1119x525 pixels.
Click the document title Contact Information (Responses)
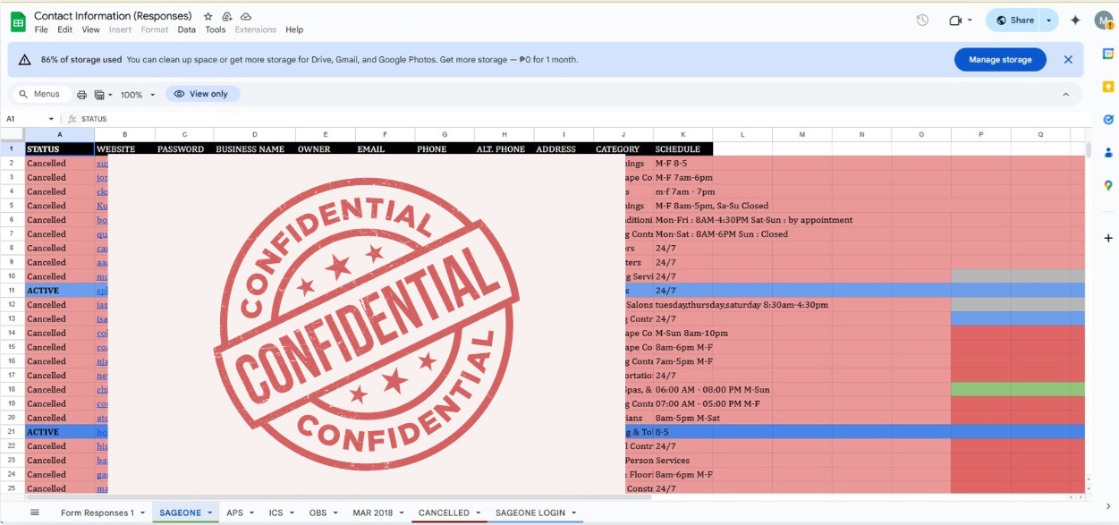point(113,16)
